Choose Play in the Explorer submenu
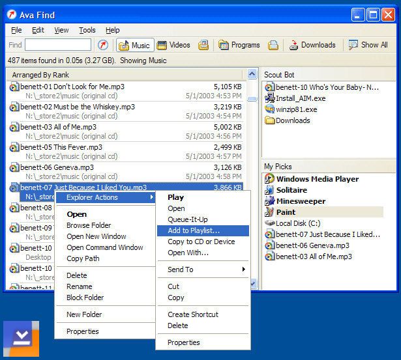Image resolution: width=401 pixels, height=360 pixels. (x=203, y=197)
